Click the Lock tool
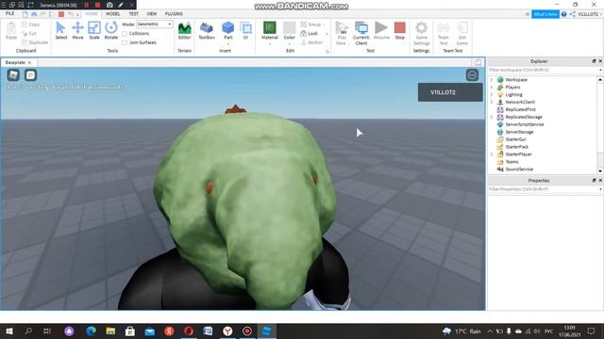This screenshot has height=339, width=604. pos(310,34)
